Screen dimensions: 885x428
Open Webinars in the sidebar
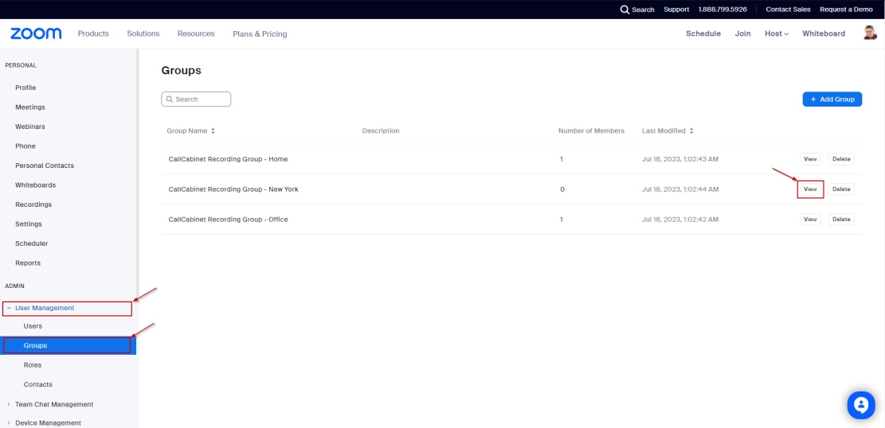[x=30, y=126]
